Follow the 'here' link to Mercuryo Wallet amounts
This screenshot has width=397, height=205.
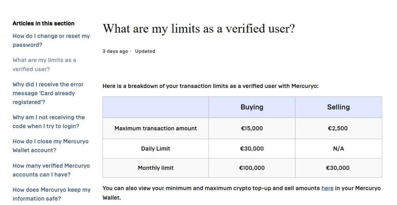(327, 188)
